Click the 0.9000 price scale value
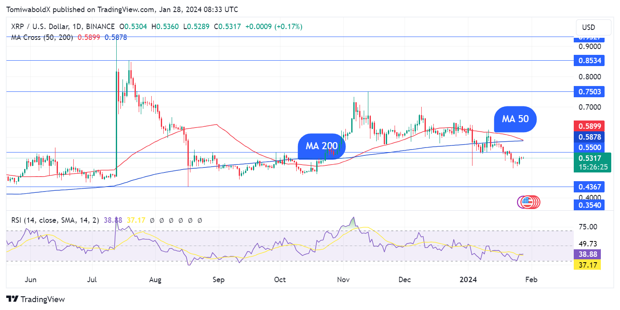The width and height of the screenshot is (620, 310). [590, 47]
